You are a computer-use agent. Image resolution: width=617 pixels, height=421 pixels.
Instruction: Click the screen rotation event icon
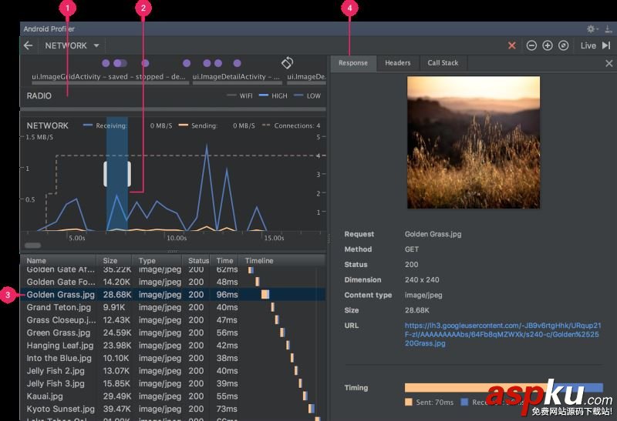287,62
